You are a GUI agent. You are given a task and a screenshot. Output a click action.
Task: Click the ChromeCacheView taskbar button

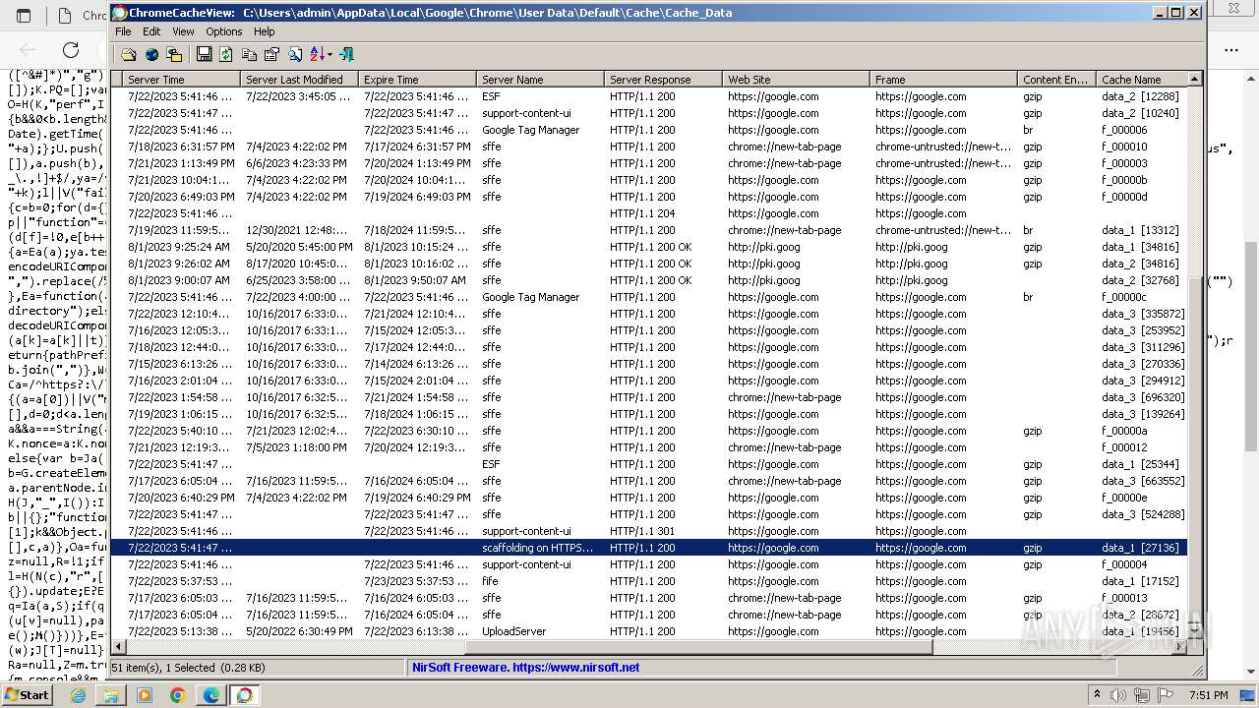click(244, 695)
